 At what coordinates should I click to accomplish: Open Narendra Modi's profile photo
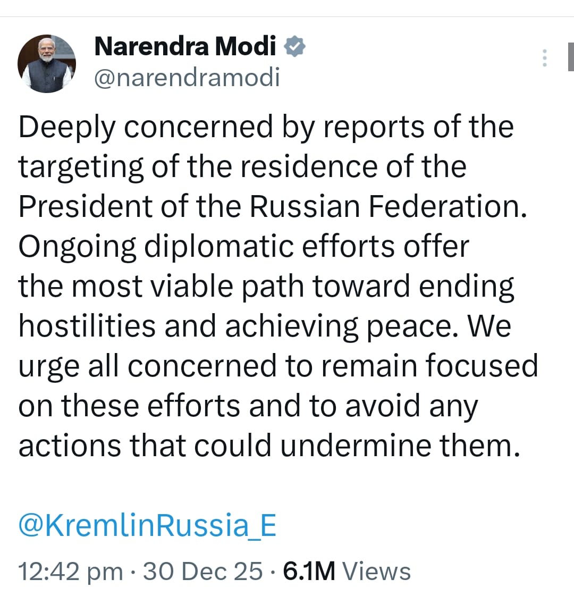[47, 64]
